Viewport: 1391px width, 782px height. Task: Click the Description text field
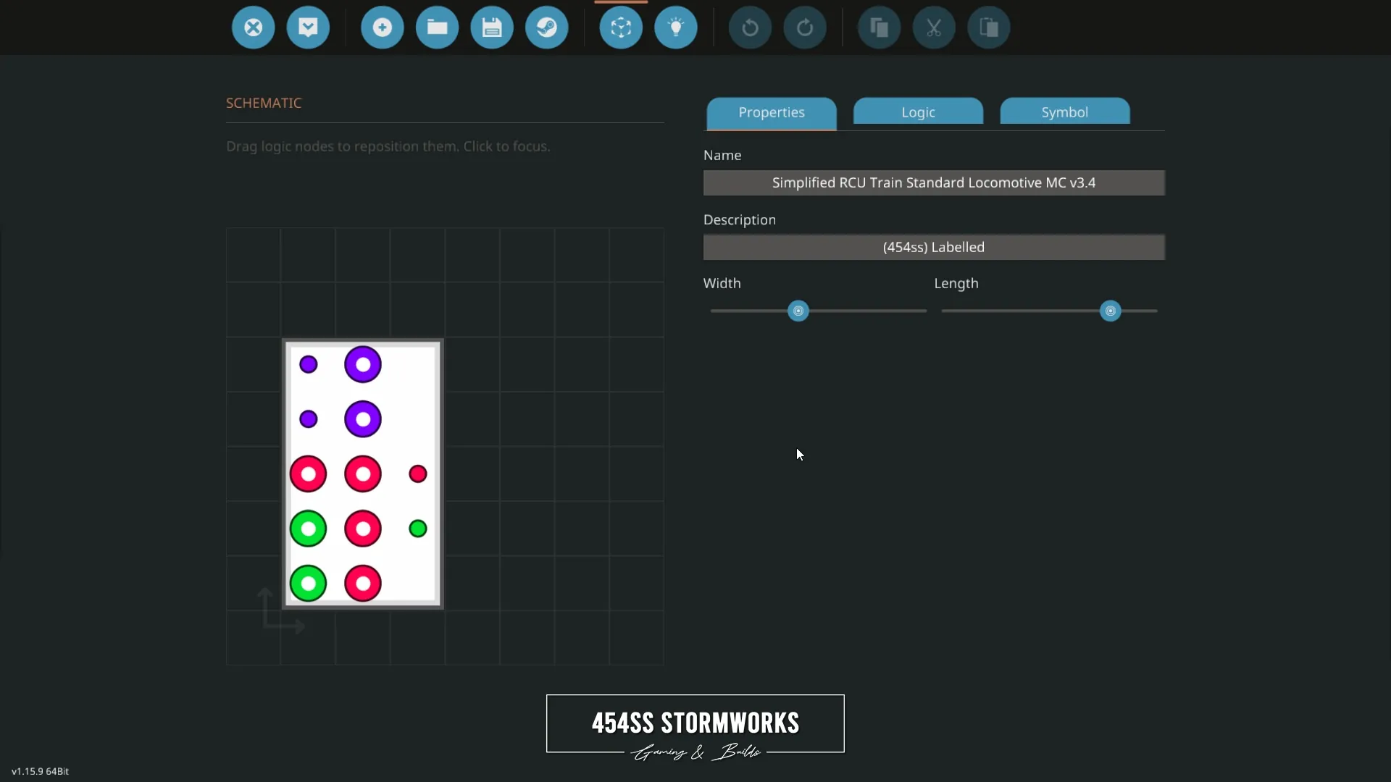934,248
